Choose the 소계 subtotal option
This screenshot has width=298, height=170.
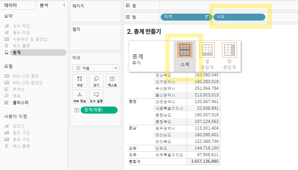coord(185,56)
